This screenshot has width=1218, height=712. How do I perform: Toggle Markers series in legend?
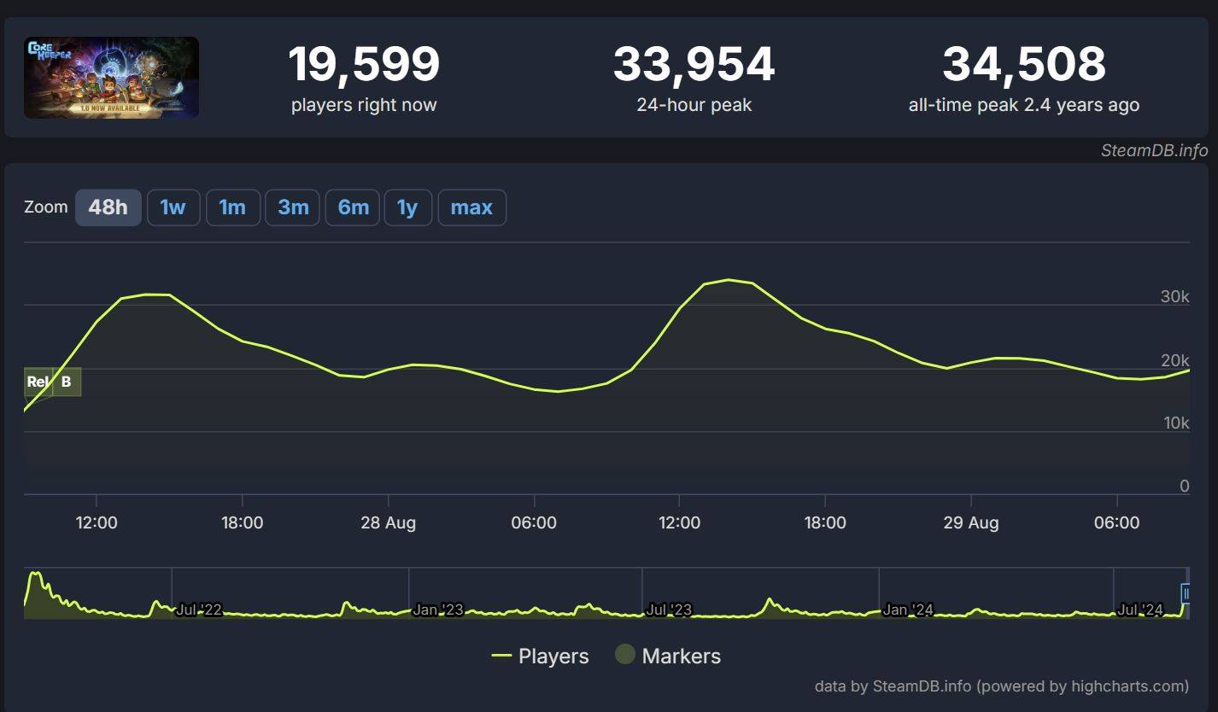(x=668, y=656)
